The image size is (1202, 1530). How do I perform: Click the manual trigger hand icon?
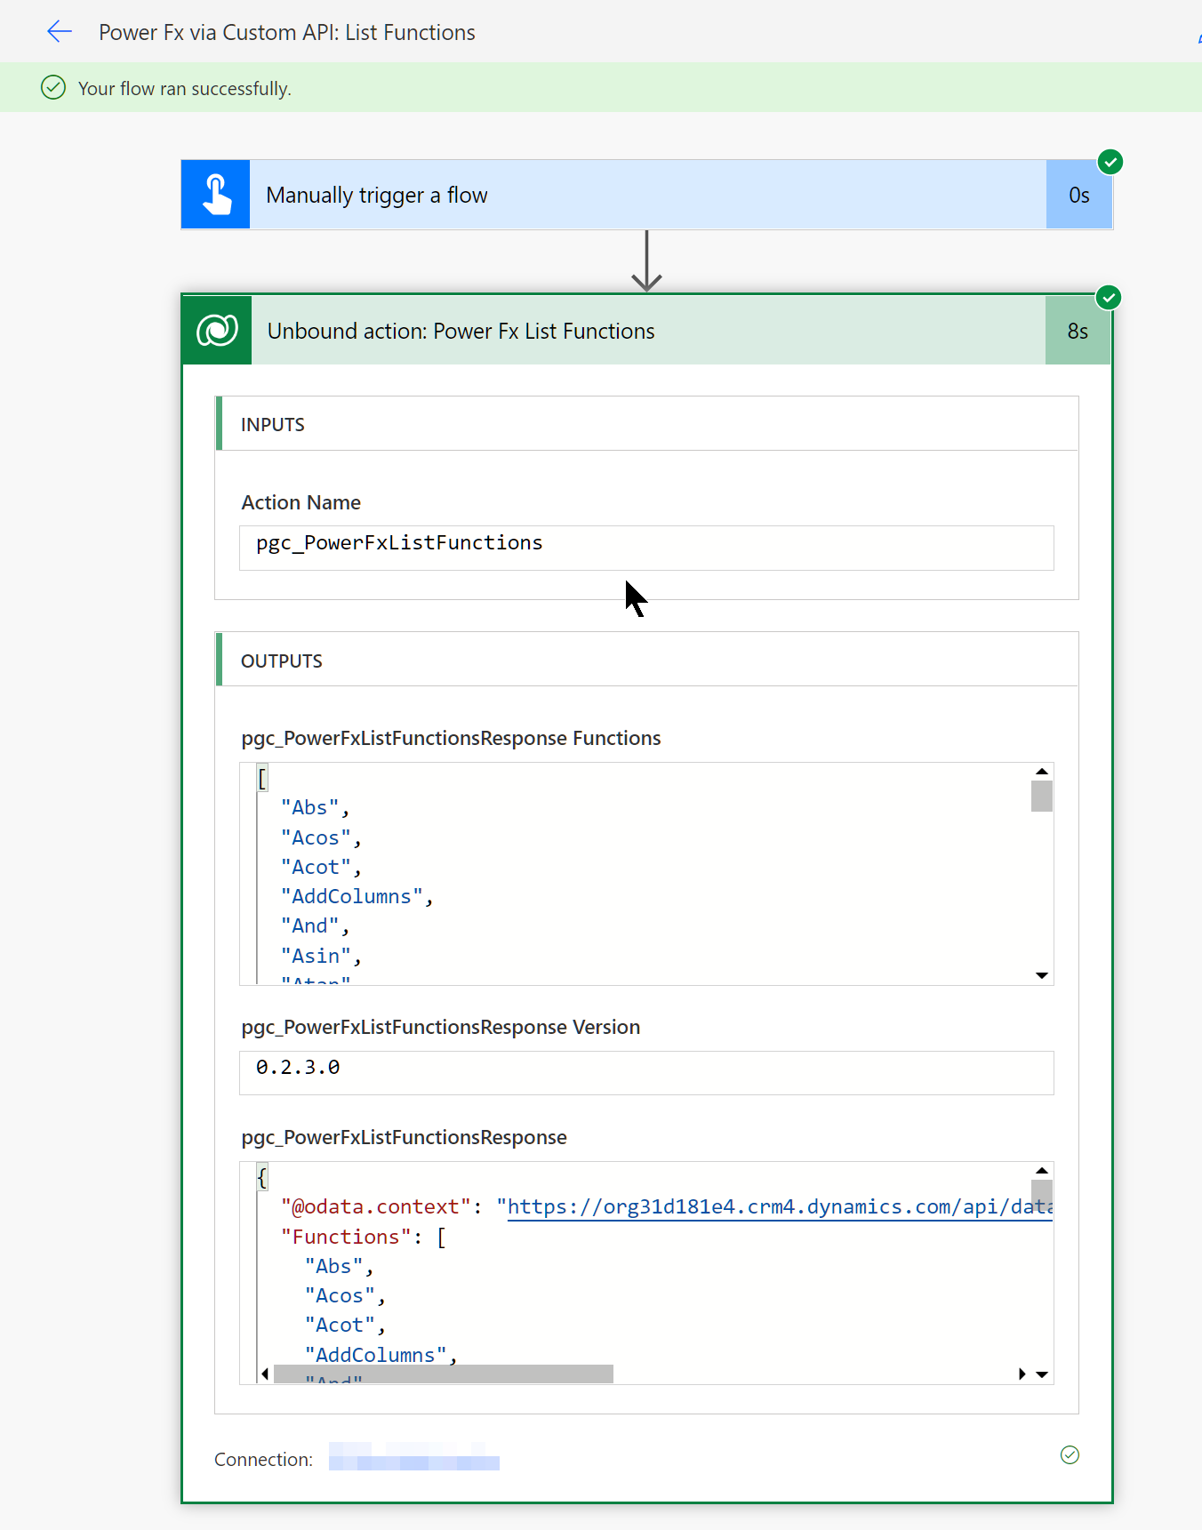[x=216, y=195]
